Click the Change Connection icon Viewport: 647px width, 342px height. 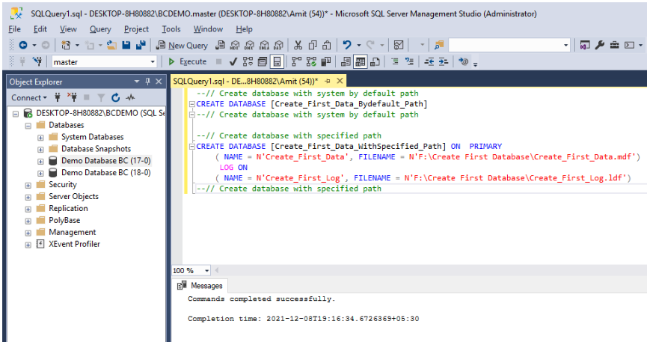tap(37, 61)
